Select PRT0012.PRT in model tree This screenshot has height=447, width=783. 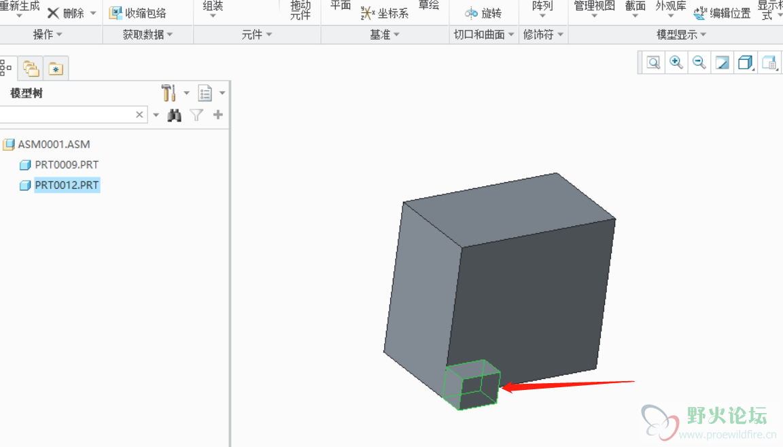[67, 185]
